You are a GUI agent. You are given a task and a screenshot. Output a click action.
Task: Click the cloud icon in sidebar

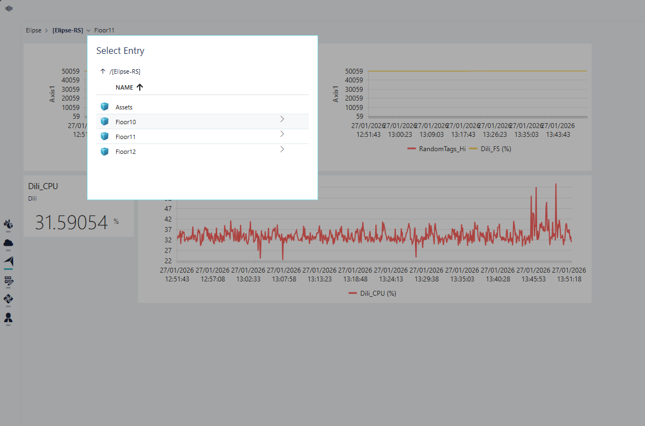click(8, 242)
